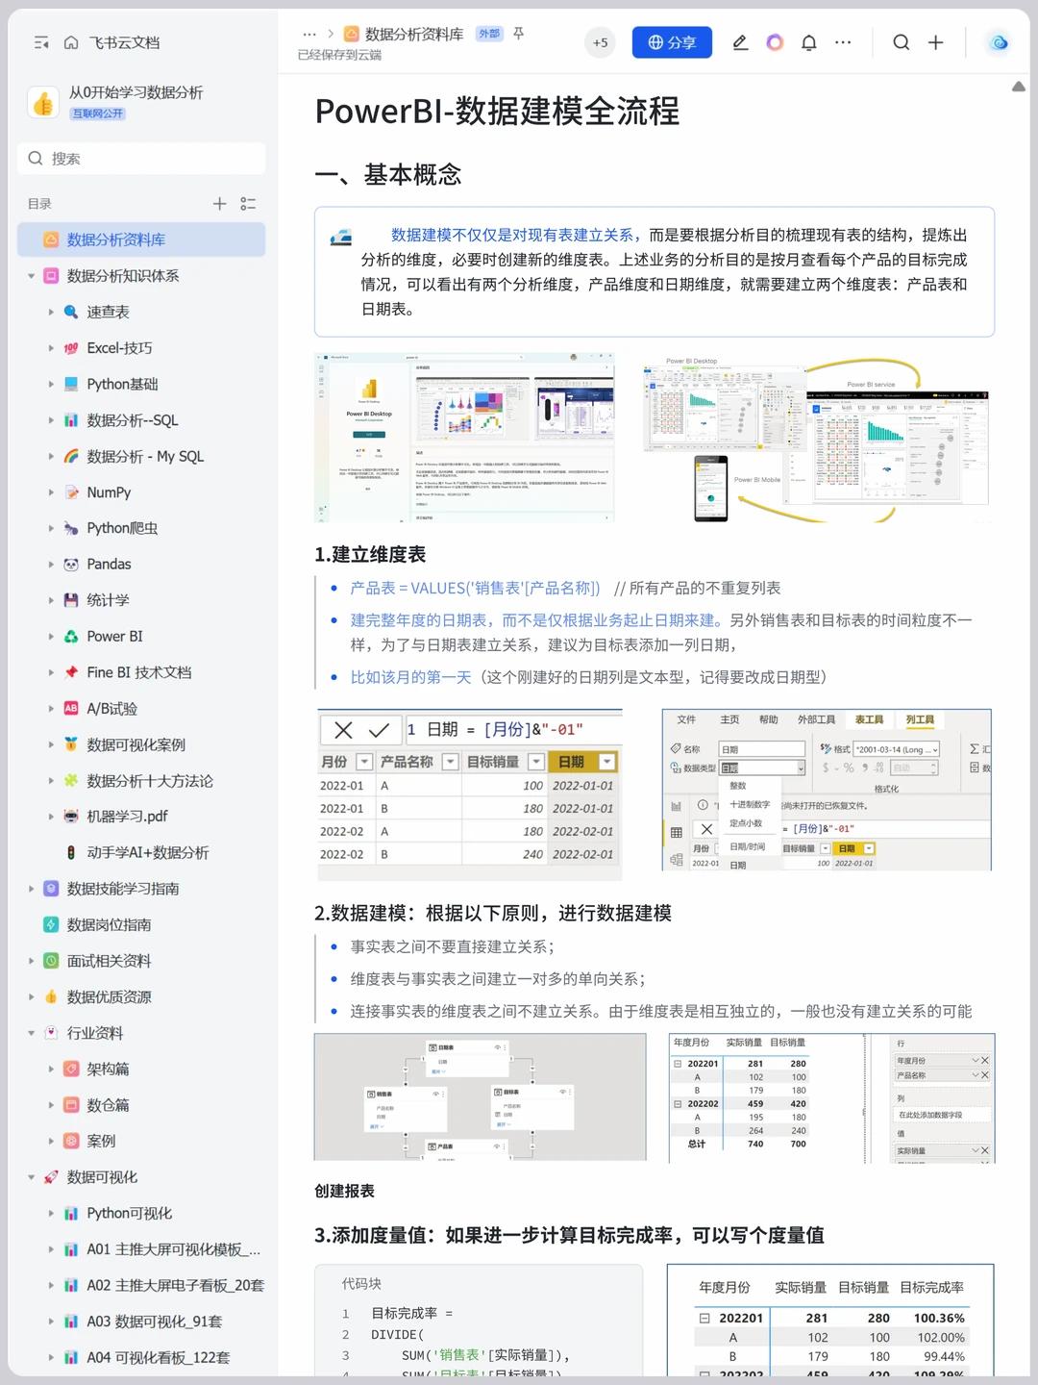Image resolution: width=1038 pixels, height=1385 pixels.
Task: Expand the 速查表 tree item
Action: [x=52, y=312]
